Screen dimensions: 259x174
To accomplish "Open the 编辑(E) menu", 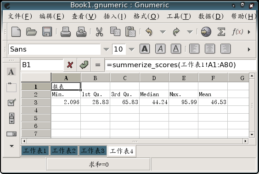I will pos(52,16).
